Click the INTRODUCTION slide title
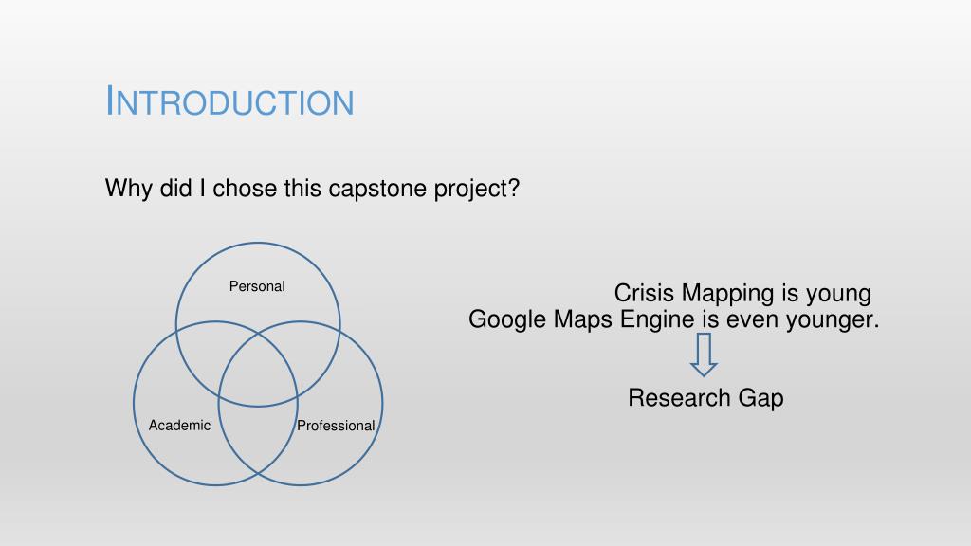This screenshot has width=971, height=546. 229,100
